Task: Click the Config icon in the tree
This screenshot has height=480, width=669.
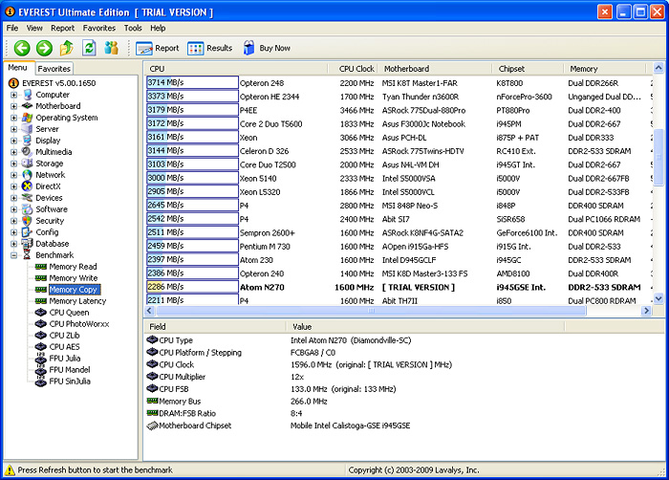Action: 28,232
